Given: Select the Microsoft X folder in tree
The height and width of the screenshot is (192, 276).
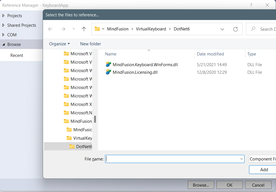Looking at the screenshot, I should [81, 104].
